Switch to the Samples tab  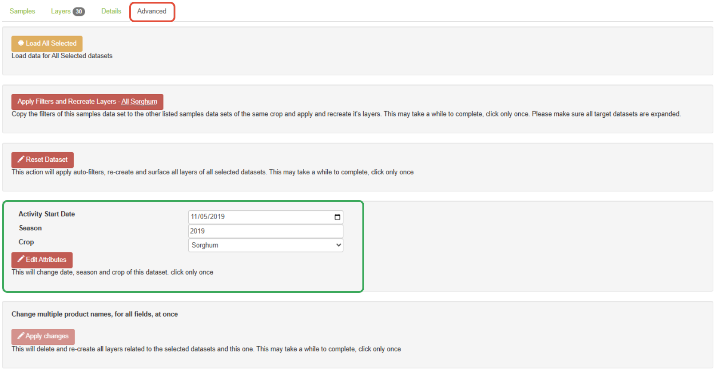(x=22, y=11)
